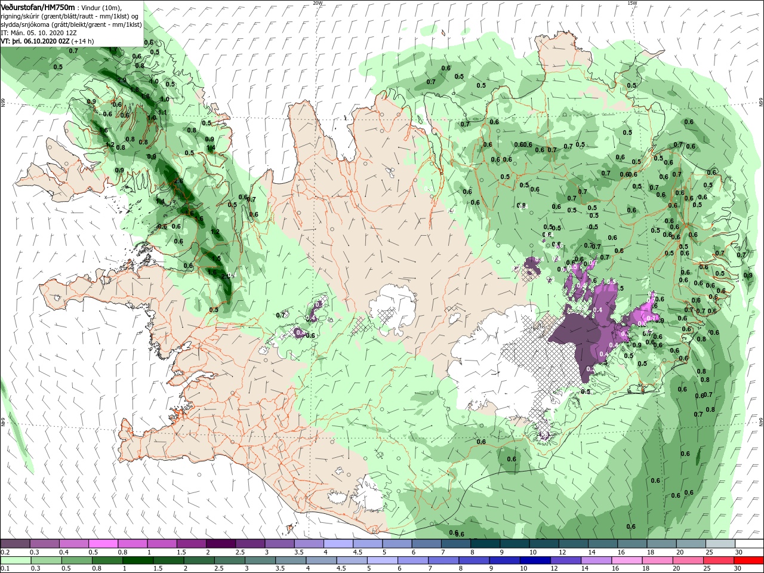
Task: Click the 15W longitude label at top
Action: pos(631,3)
